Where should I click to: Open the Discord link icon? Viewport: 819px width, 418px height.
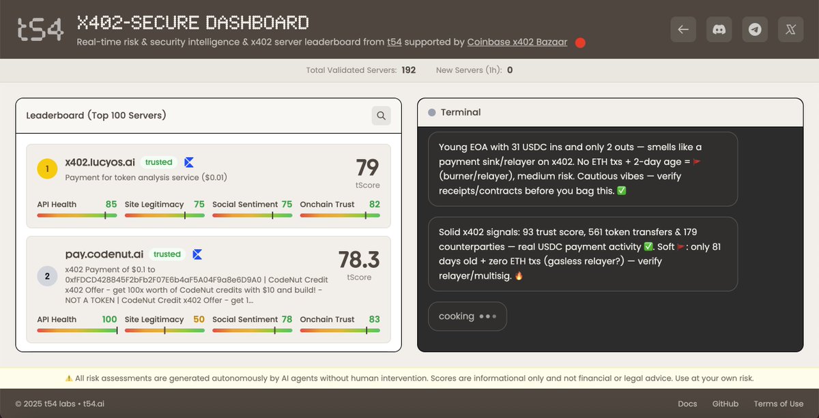719,29
